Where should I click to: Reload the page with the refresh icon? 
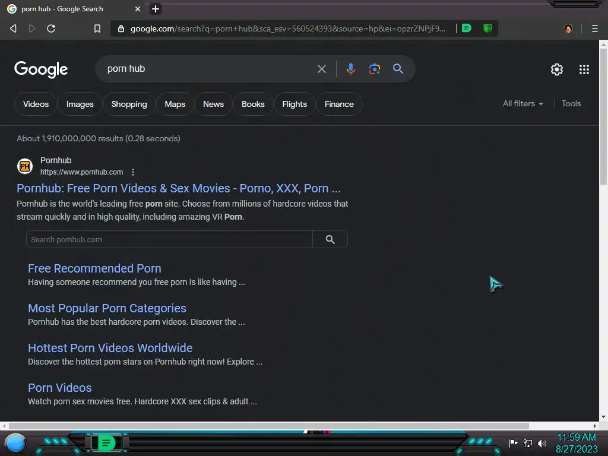tap(51, 28)
